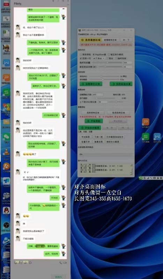Click the pin icon in the chat title bar
Screen dimensions: 163x279
[53, 1]
